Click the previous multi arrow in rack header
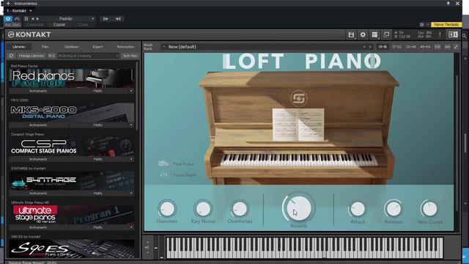Image resolution: width=469 pixels, height=264 pixels. 364,47
